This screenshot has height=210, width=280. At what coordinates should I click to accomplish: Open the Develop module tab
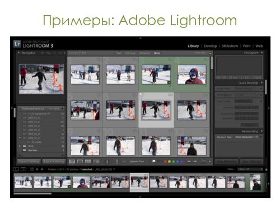tap(210, 46)
